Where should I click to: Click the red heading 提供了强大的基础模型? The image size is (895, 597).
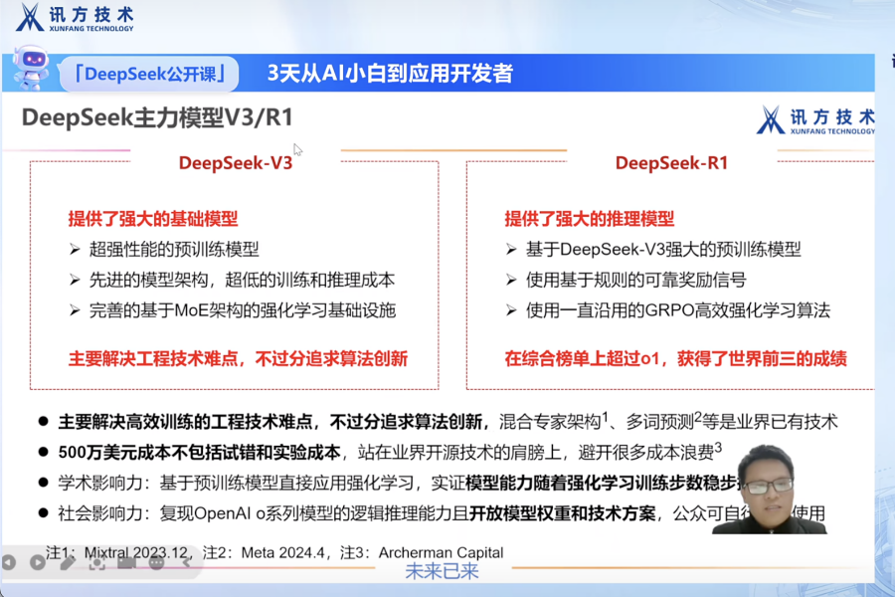pos(152,219)
